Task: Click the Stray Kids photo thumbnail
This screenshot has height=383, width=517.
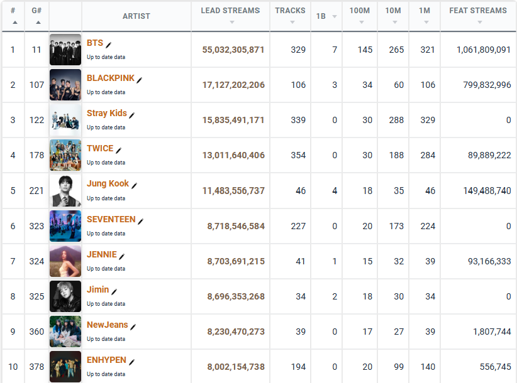Action: (65, 120)
